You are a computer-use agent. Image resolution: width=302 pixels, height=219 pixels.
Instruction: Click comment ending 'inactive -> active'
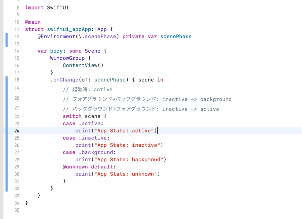coord(141,109)
